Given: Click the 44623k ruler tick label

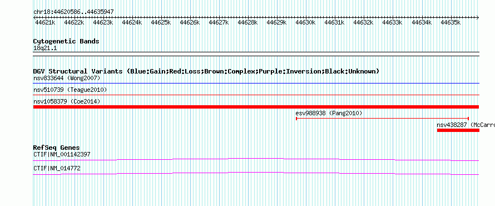Looking at the screenshot, I should pyautogui.click(x=103, y=23).
